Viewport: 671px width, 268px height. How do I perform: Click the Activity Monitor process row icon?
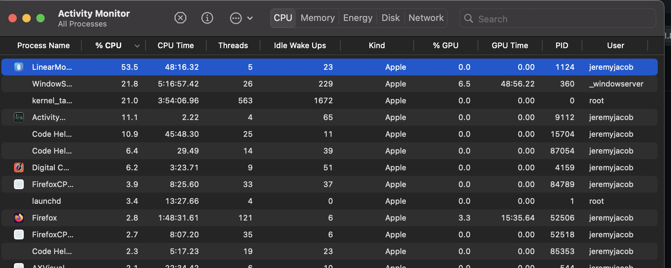pyautogui.click(x=19, y=117)
